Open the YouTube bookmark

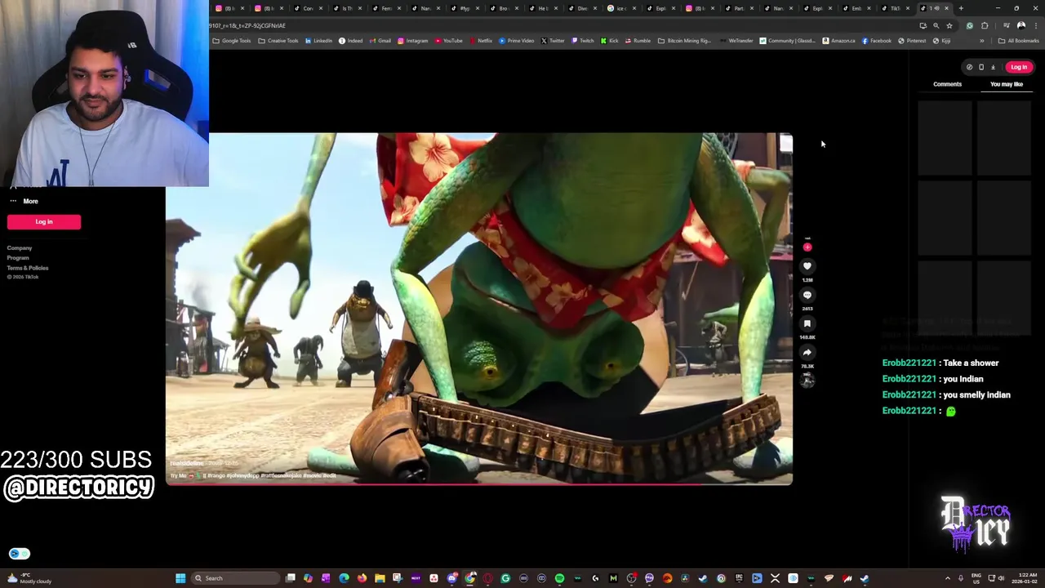(x=448, y=41)
